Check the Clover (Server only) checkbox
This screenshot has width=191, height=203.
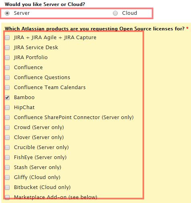7,137
